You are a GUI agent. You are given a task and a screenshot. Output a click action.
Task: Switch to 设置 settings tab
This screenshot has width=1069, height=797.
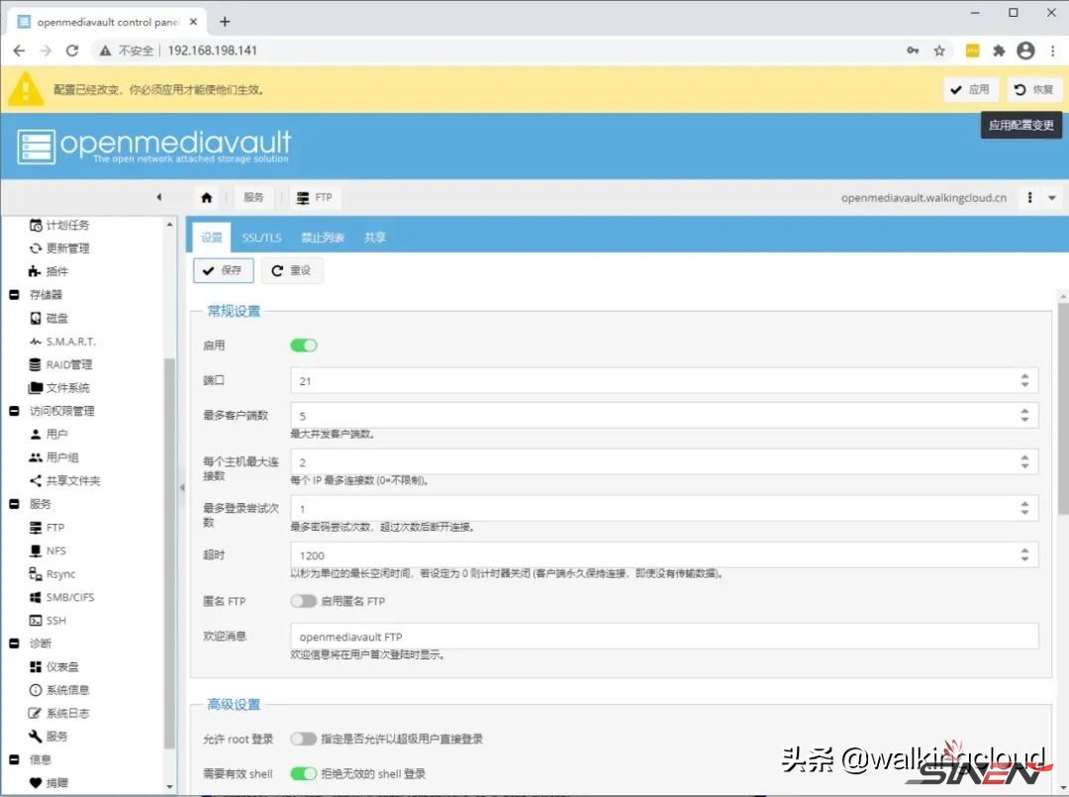pyautogui.click(x=212, y=238)
